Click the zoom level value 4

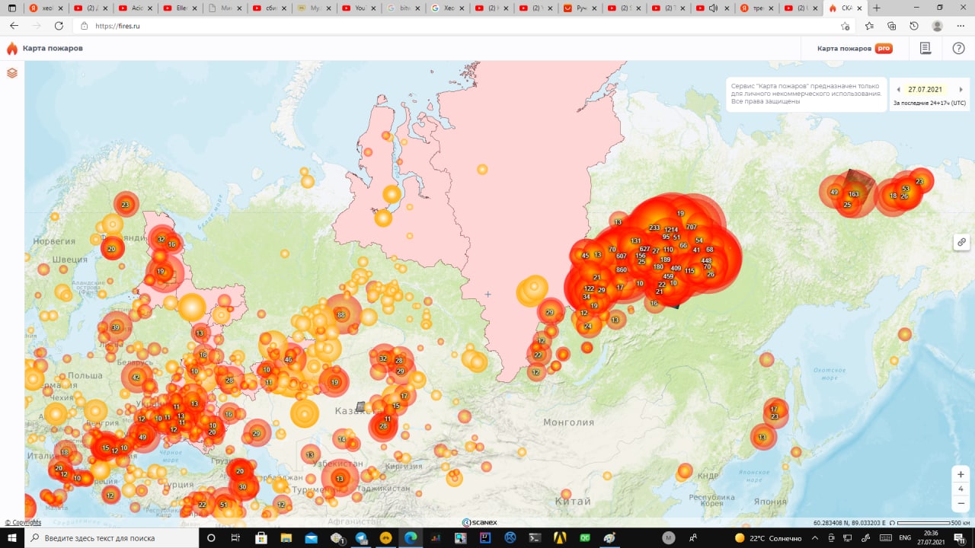tap(961, 489)
